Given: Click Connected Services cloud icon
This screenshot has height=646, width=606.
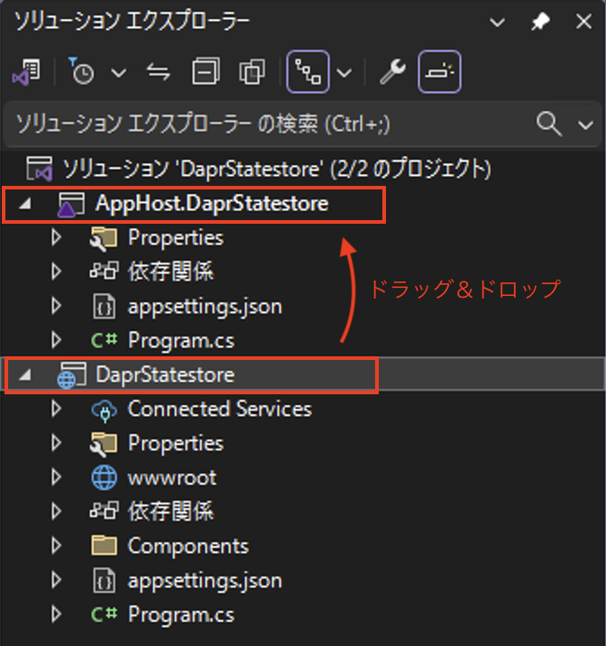Looking at the screenshot, I should [105, 411].
